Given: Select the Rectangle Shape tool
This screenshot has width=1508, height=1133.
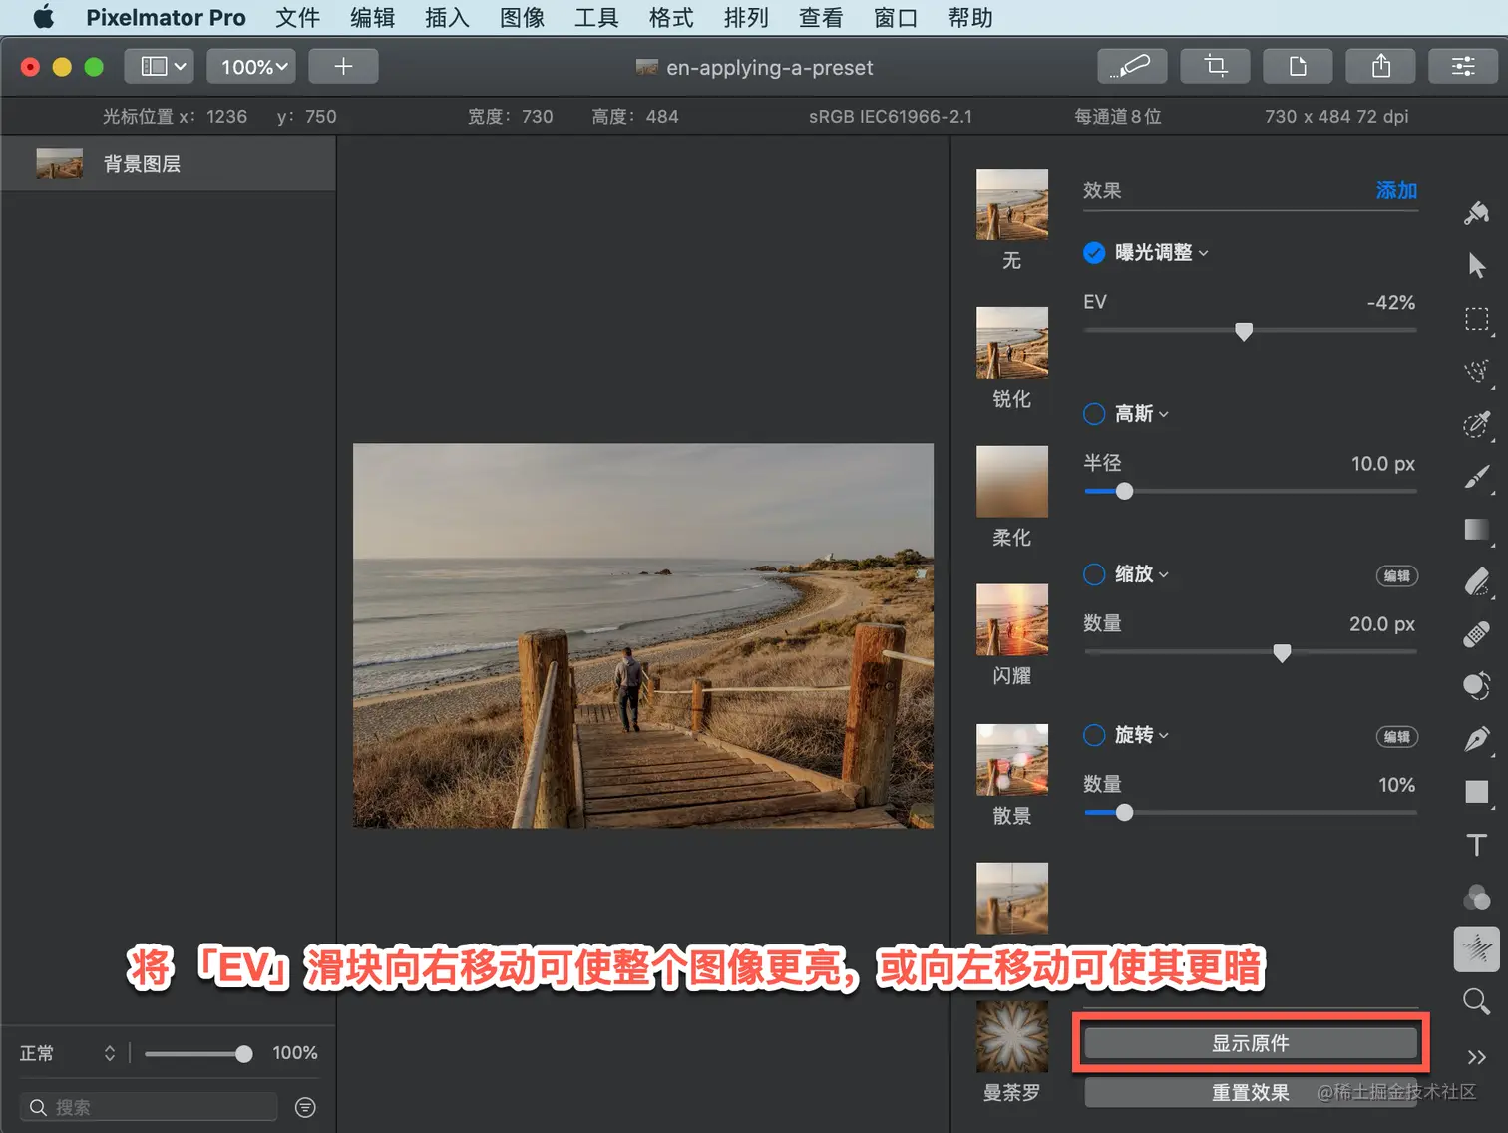Looking at the screenshot, I should pos(1477,792).
